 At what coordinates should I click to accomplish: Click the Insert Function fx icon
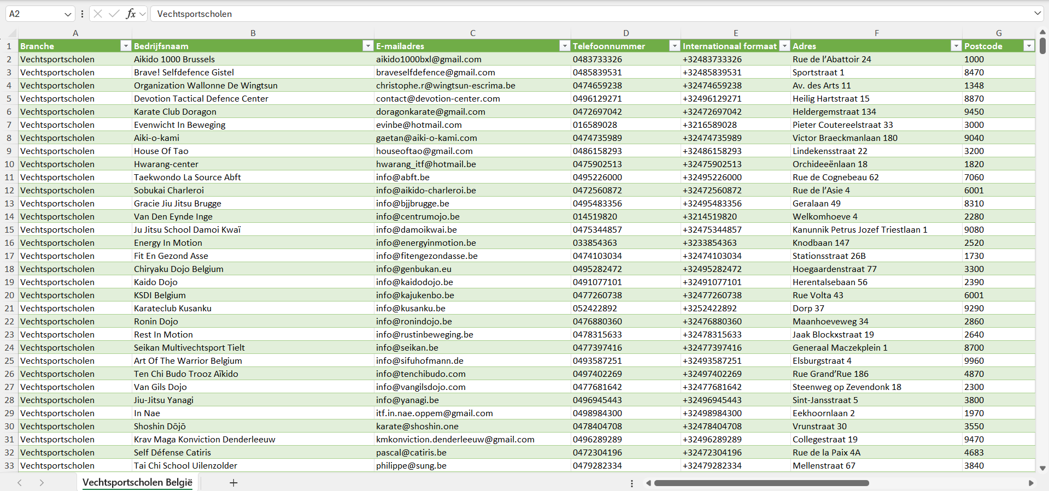[131, 14]
